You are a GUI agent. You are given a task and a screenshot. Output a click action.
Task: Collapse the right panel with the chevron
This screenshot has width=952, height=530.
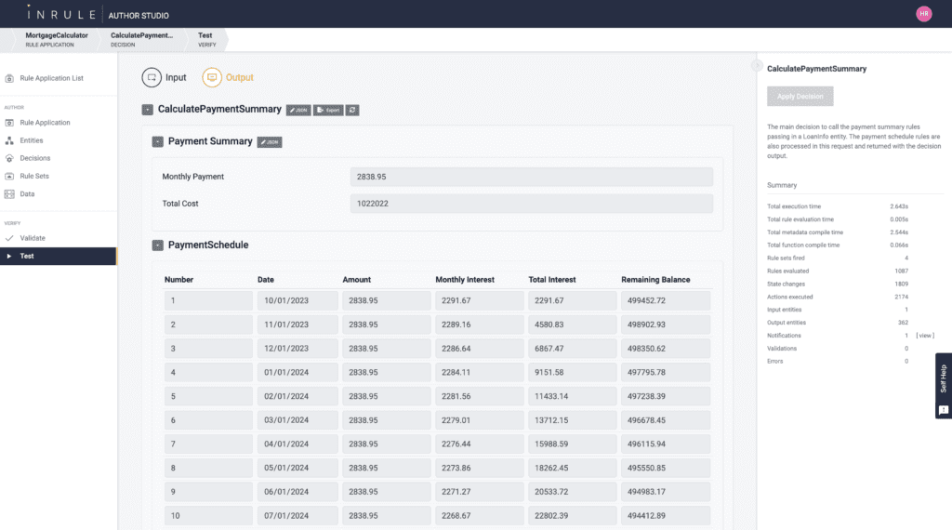pyautogui.click(x=757, y=65)
